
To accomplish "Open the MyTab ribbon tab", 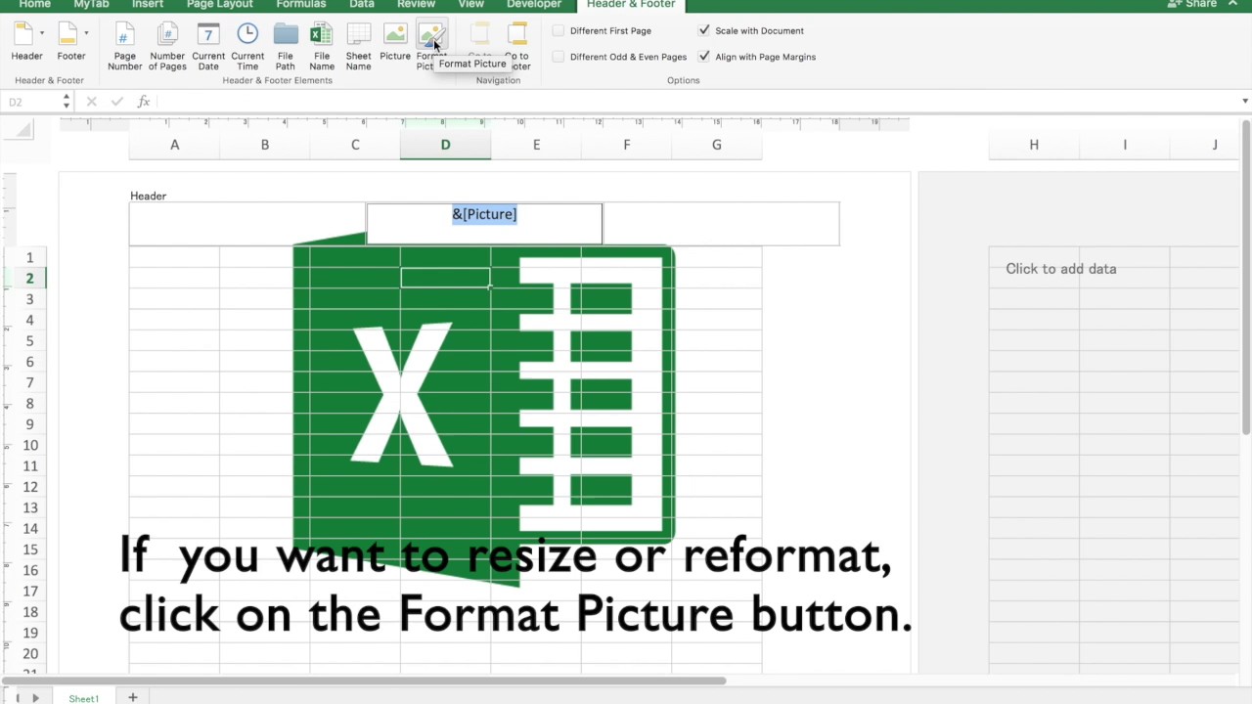I will pos(91,5).
